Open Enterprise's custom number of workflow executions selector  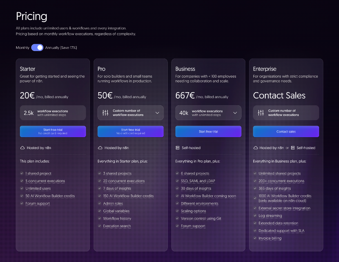tap(286, 113)
